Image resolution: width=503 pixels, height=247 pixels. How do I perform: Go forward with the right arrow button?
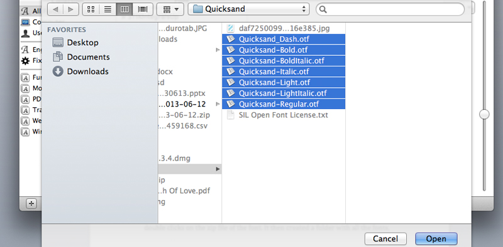tap(71, 9)
